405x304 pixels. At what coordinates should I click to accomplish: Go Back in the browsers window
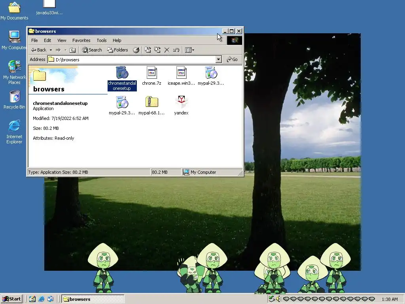coord(39,50)
